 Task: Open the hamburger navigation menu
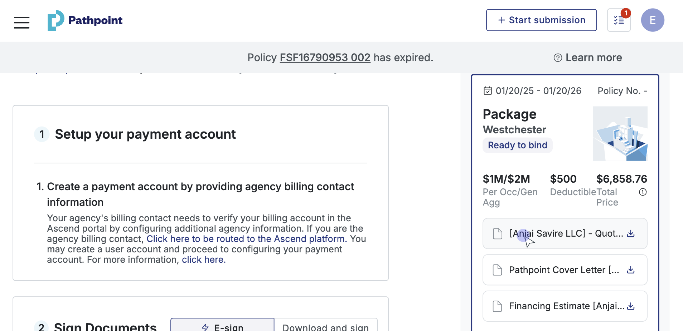21,22
